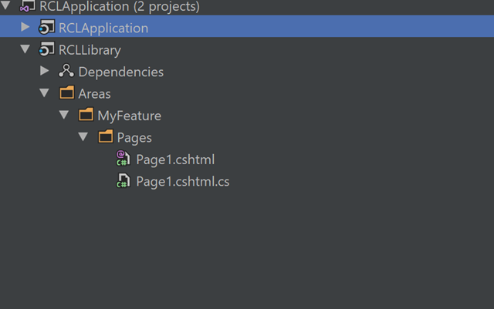Click the Dependencies node icon
This screenshot has height=309, width=494.
(66, 71)
